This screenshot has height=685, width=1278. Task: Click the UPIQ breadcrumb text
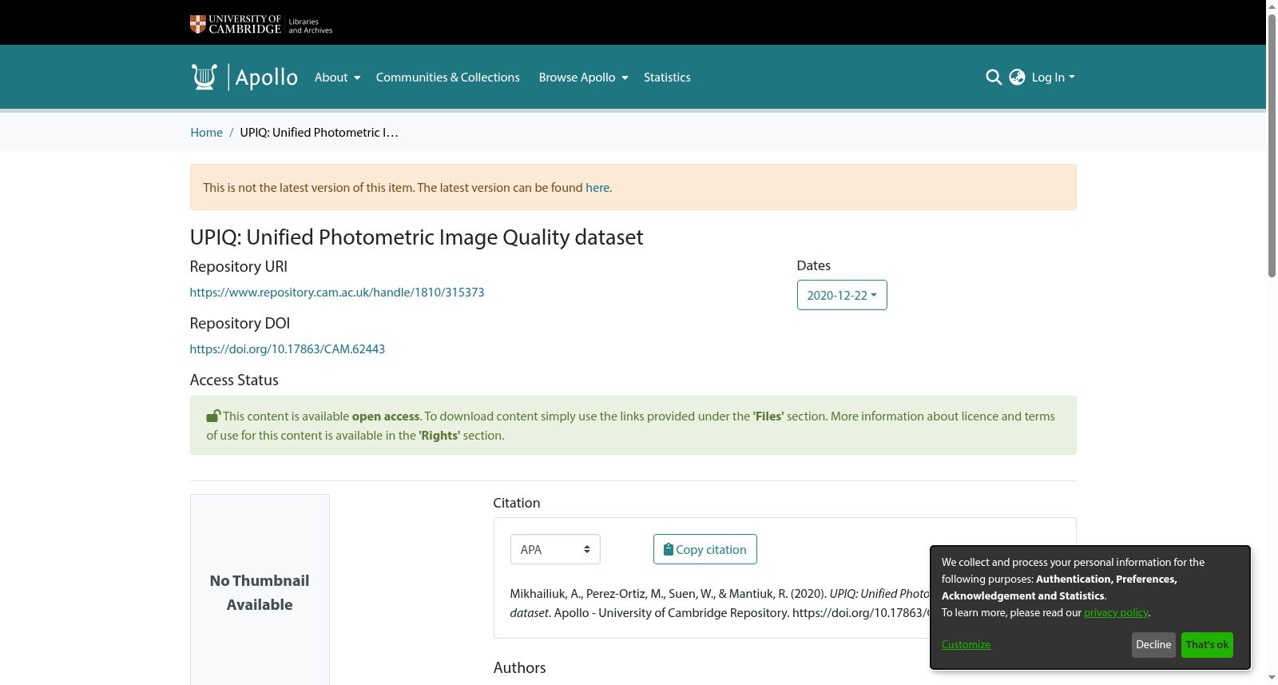(x=319, y=133)
